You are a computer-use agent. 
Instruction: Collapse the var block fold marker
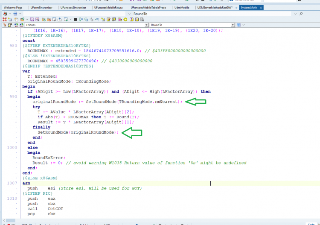tap(16, 71)
